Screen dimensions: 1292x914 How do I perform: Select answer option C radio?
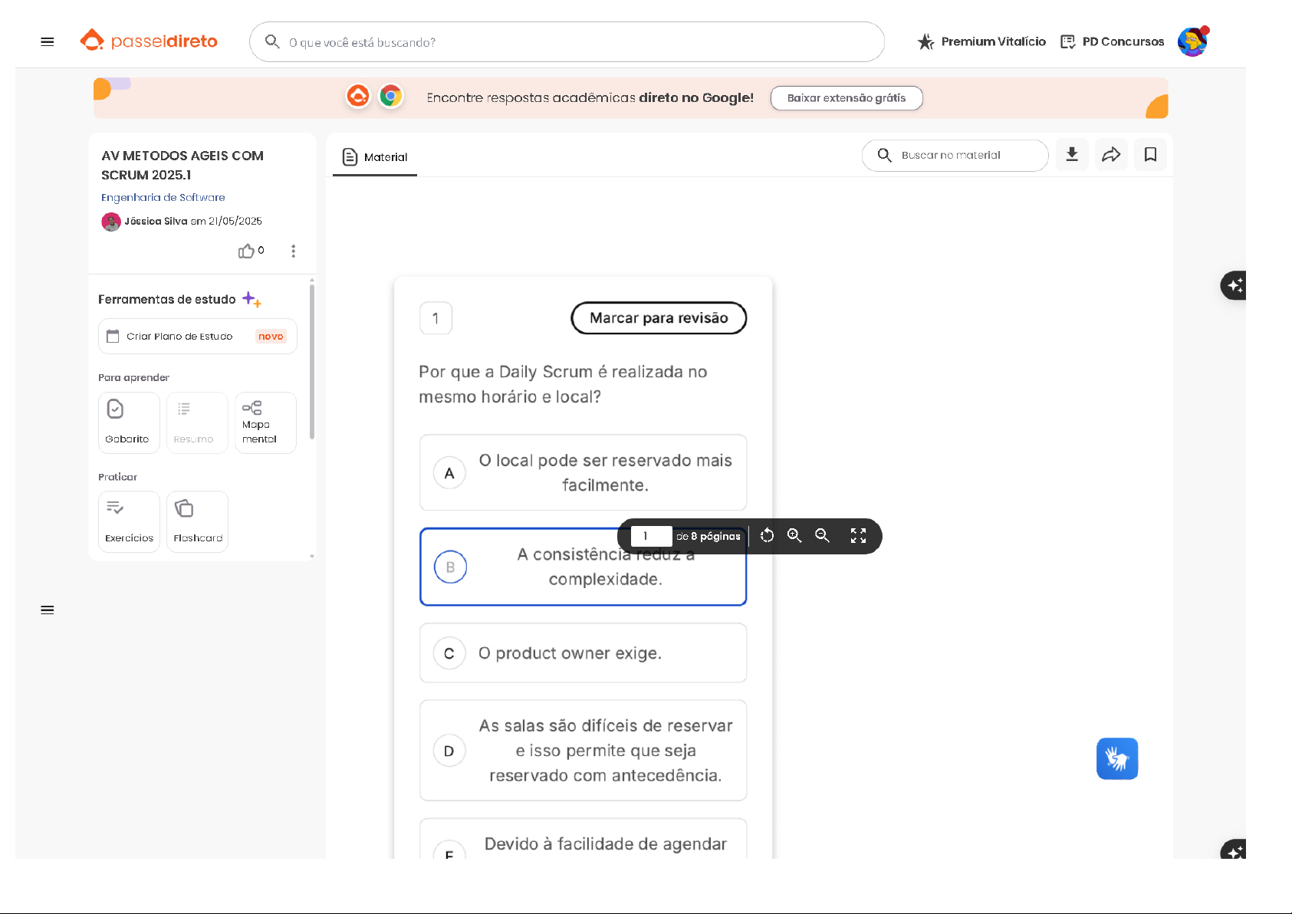(449, 653)
